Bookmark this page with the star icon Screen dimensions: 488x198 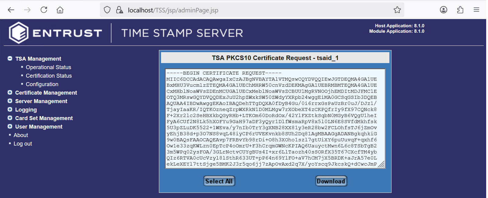click(397, 10)
